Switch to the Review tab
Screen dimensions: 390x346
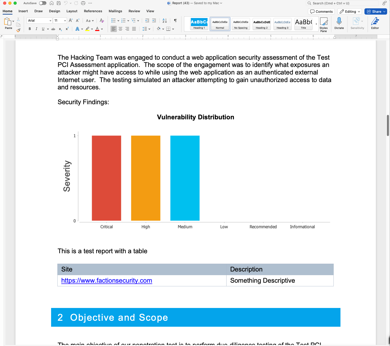(134, 11)
